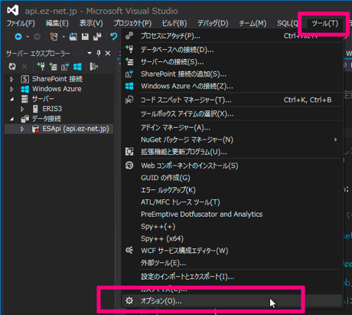Launch PreEmptive Dotfuscator and Analytics
Image resolution: width=352 pixels, height=315 pixels.
point(232,214)
